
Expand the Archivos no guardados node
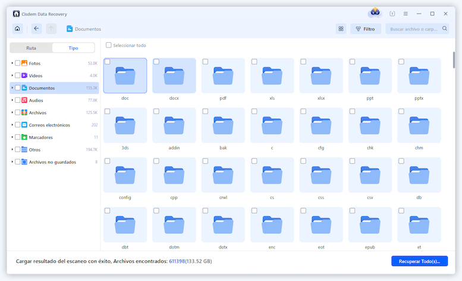point(12,162)
